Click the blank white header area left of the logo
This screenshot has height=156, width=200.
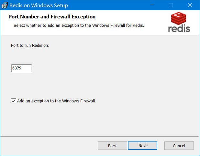136,18
